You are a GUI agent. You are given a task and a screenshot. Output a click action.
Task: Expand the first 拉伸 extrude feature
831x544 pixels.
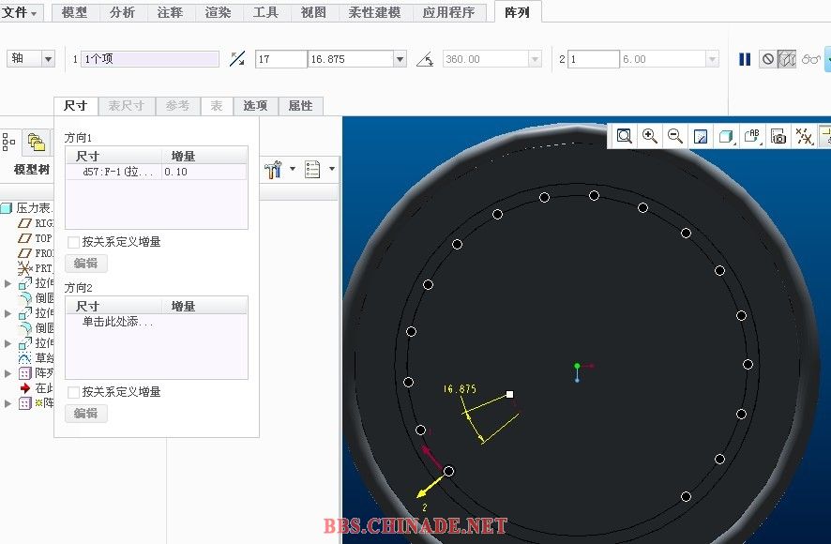(x=8, y=283)
